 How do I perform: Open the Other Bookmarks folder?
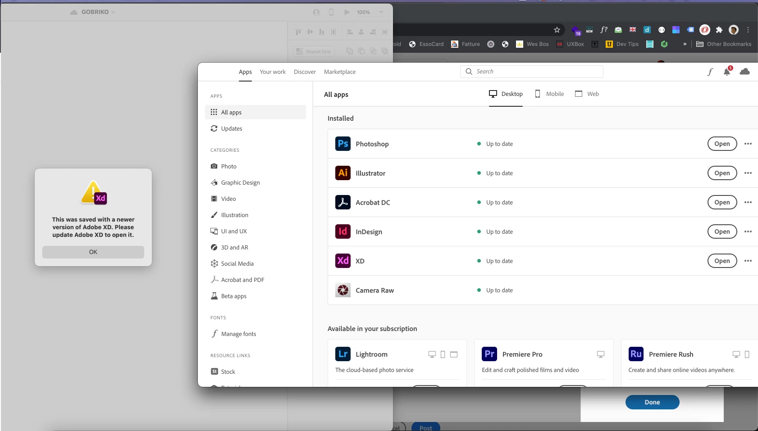724,44
